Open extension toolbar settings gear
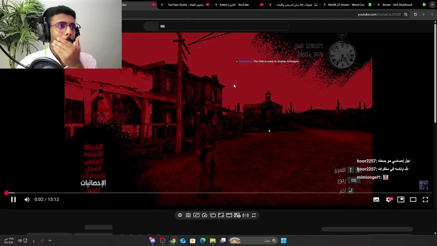The image size is (437, 246). click(180, 215)
